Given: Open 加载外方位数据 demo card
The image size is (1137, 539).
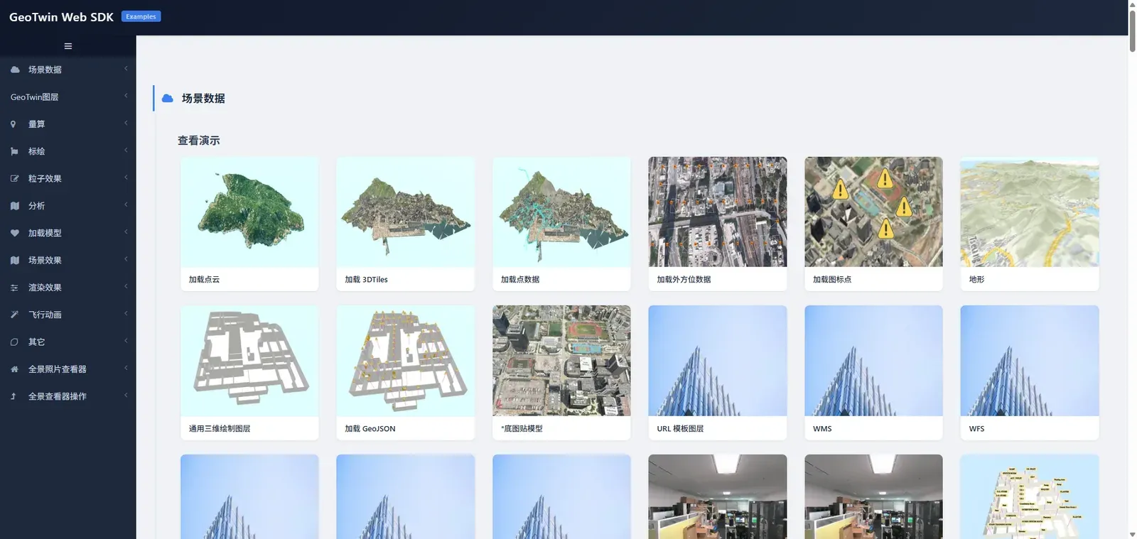Looking at the screenshot, I should point(718,224).
